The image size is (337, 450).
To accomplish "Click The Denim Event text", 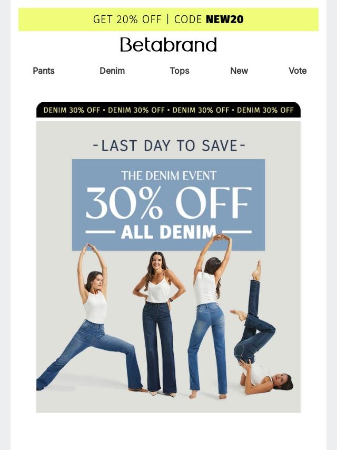I will (x=168, y=175).
